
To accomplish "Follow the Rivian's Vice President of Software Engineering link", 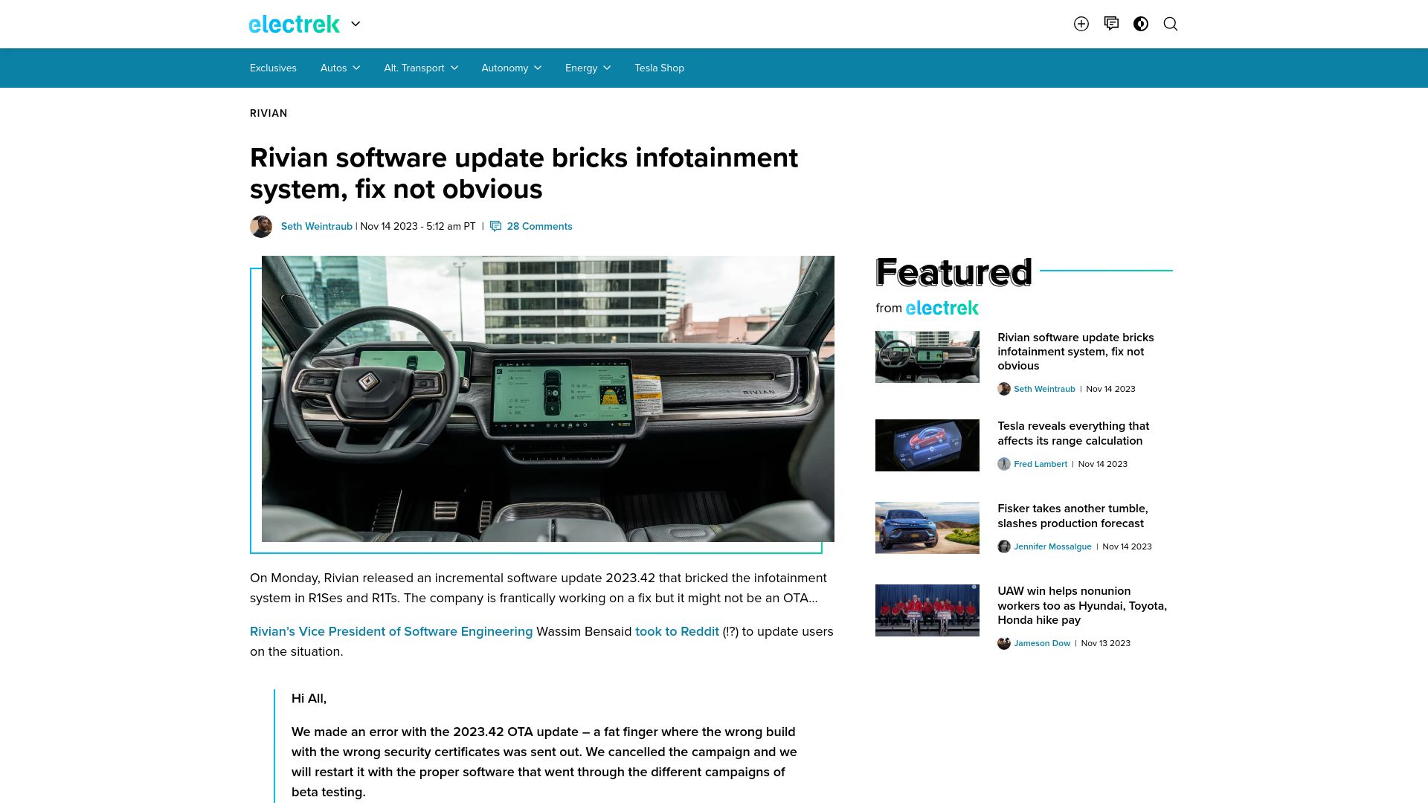I will coord(391,631).
